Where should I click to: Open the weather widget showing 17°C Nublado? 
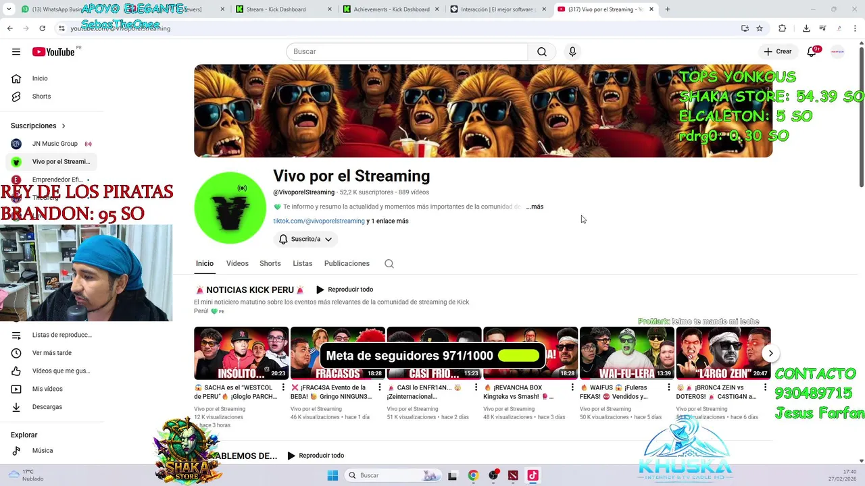[x=27, y=475]
